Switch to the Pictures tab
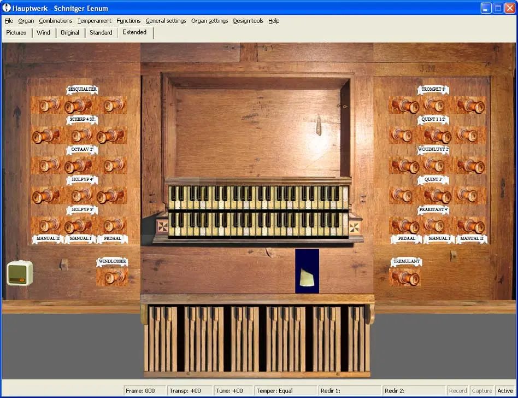The height and width of the screenshot is (398, 518). point(16,33)
